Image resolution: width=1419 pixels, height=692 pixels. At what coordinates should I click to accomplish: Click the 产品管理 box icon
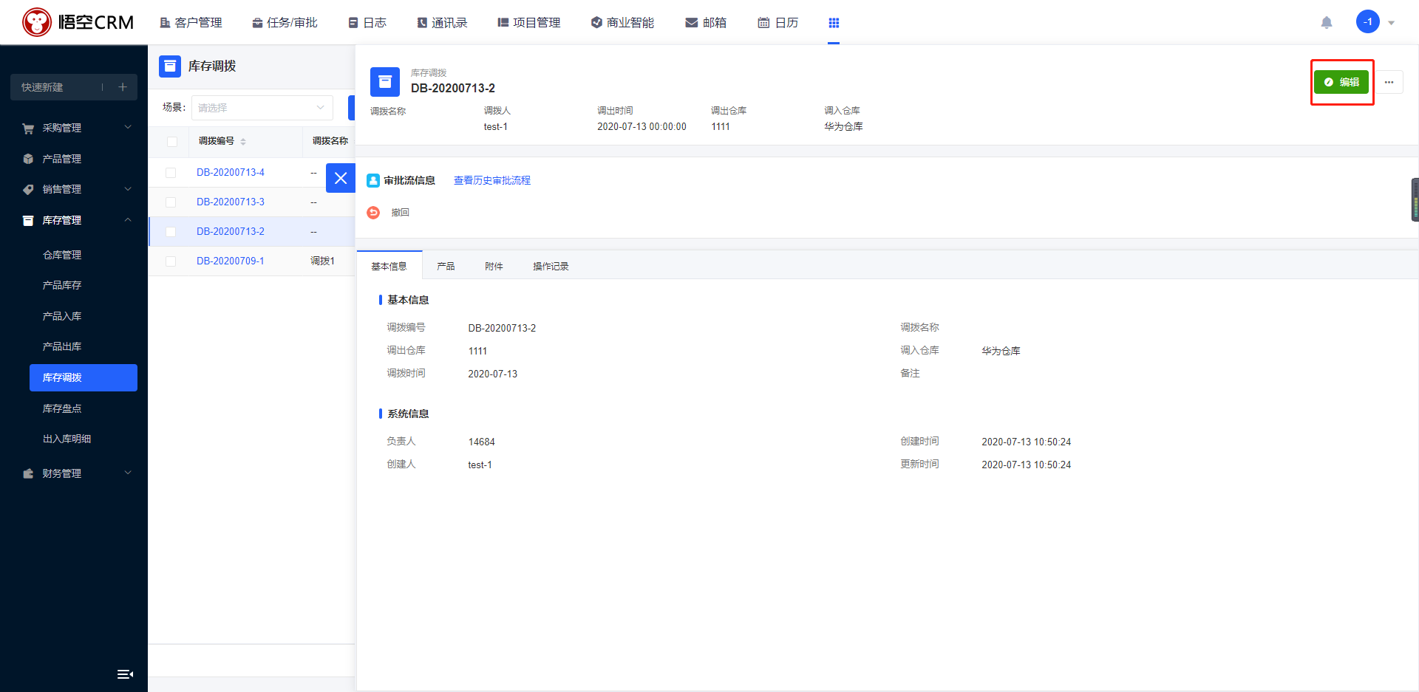[28, 159]
